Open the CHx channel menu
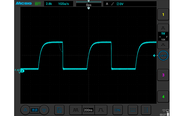Image resolution: width=184 pixels, height=116 pixels. point(117,110)
